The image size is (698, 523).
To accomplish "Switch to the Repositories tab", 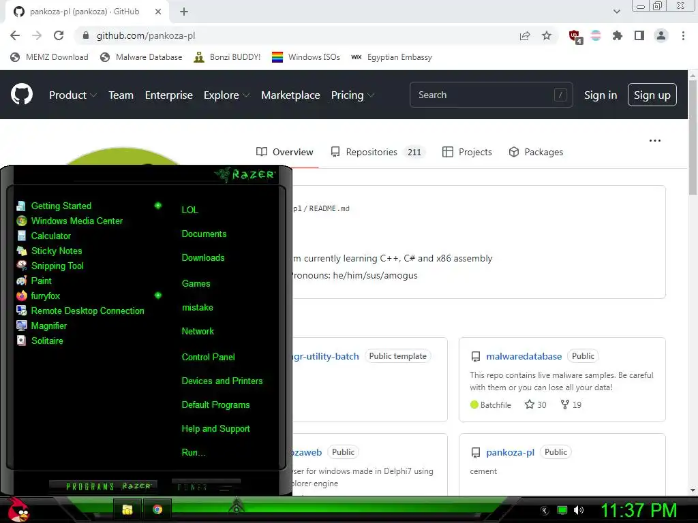I will tap(378, 152).
